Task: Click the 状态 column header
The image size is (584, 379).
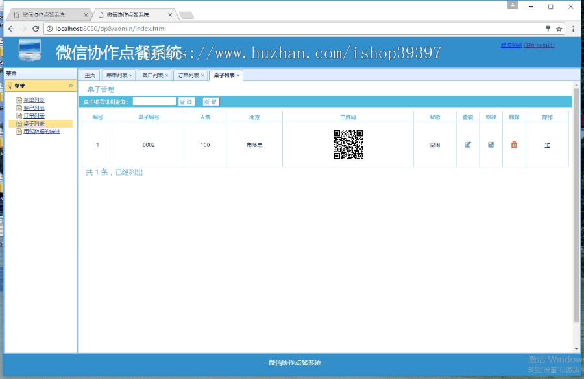Action: pos(435,117)
